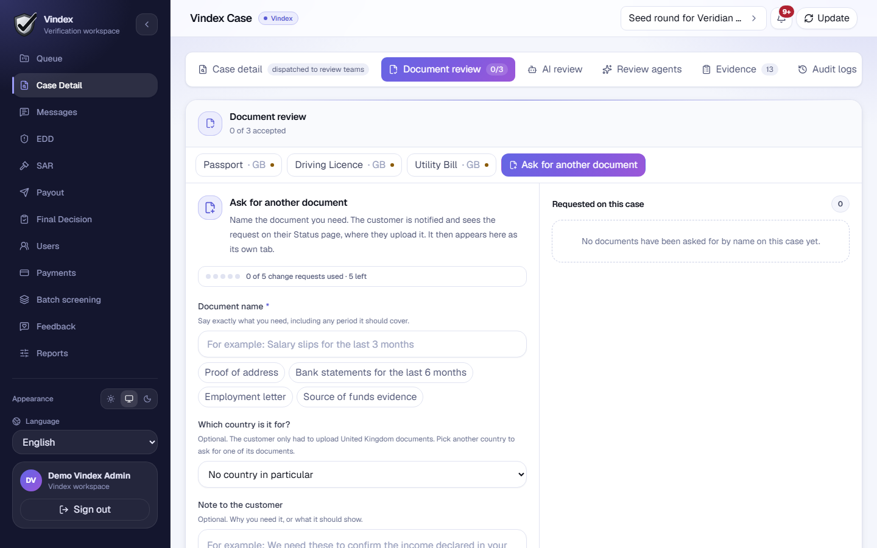Screen dimensions: 877x548
Task: Switch to light theme sun icon
Action: click(x=111, y=399)
